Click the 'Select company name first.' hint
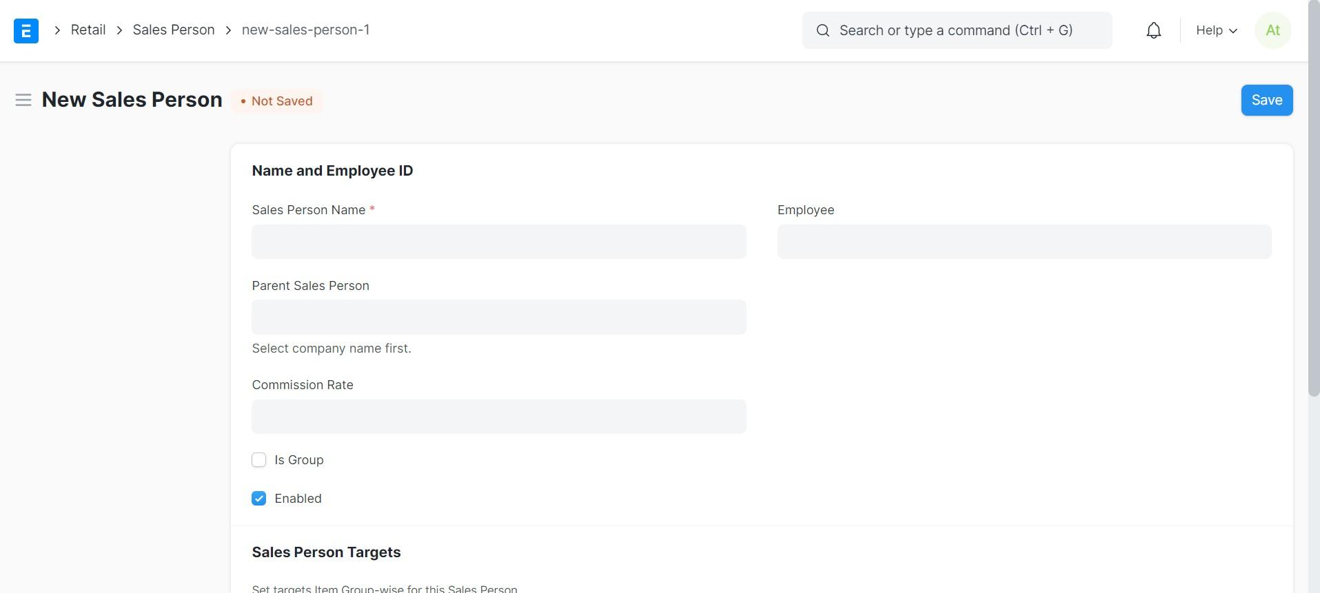 pos(332,348)
